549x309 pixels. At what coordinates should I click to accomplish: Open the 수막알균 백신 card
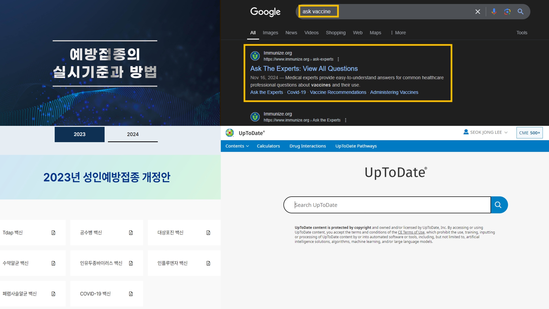[33, 263]
